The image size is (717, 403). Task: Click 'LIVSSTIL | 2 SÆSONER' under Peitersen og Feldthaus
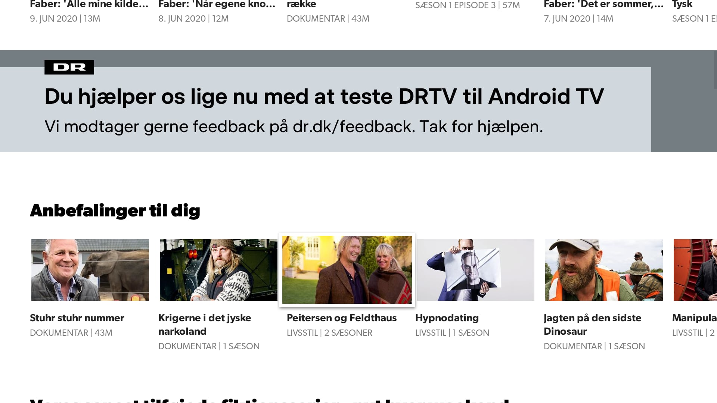[329, 333]
